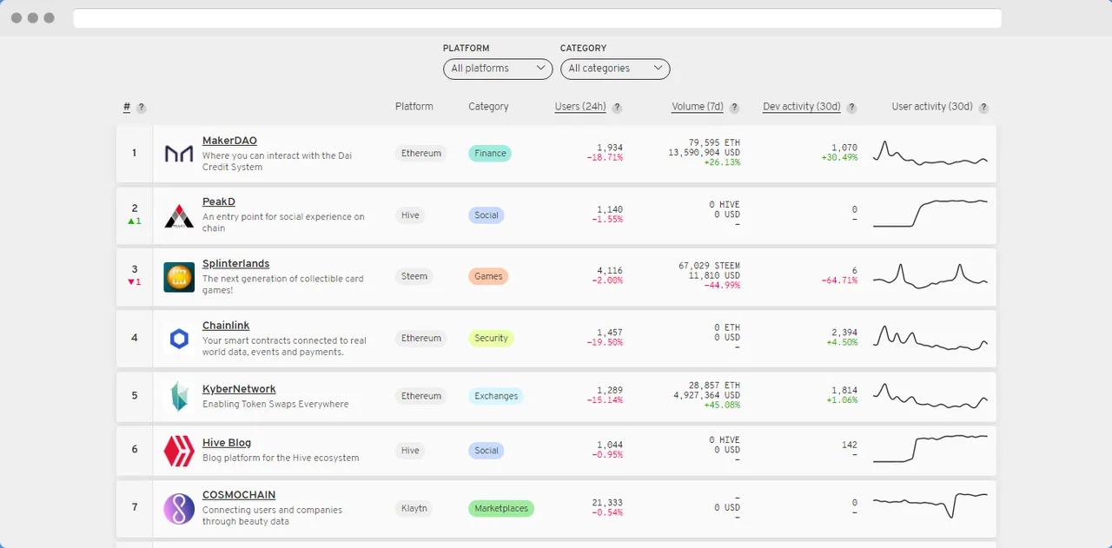This screenshot has height=548, width=1112.
Task: Click the PeakD logo icon
Action: tap(179, 215)
